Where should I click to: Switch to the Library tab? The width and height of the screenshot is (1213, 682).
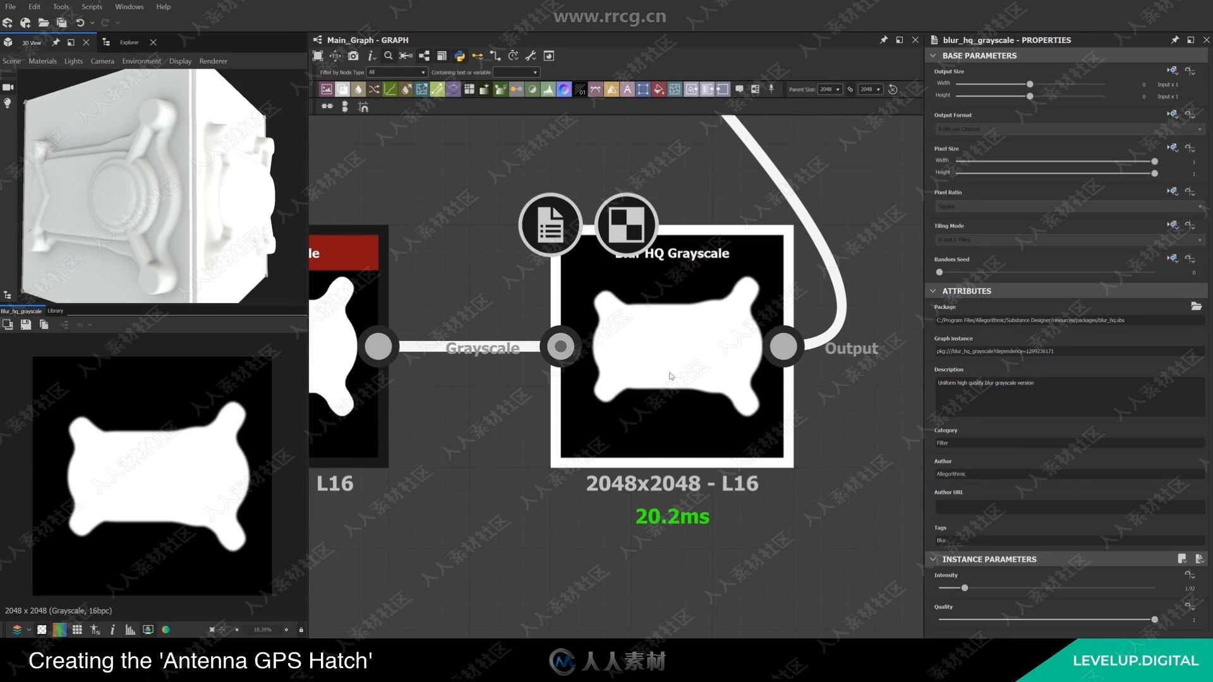tap(55, 311)
